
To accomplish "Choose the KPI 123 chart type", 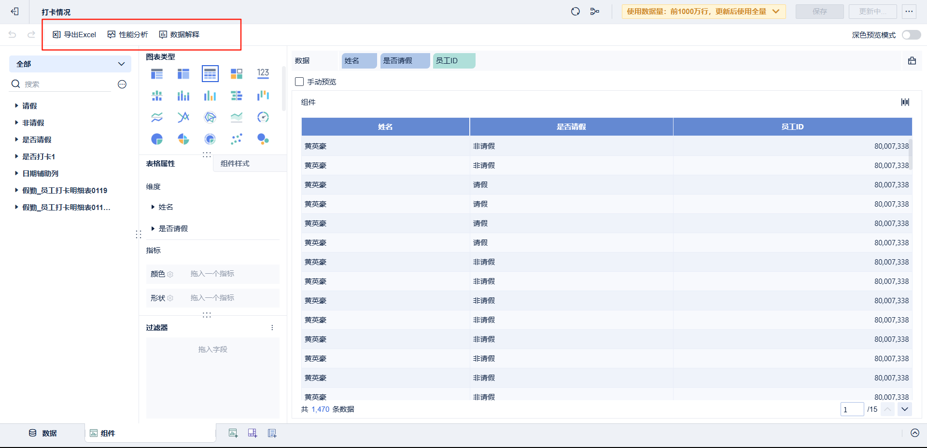I will pos(263,74).
